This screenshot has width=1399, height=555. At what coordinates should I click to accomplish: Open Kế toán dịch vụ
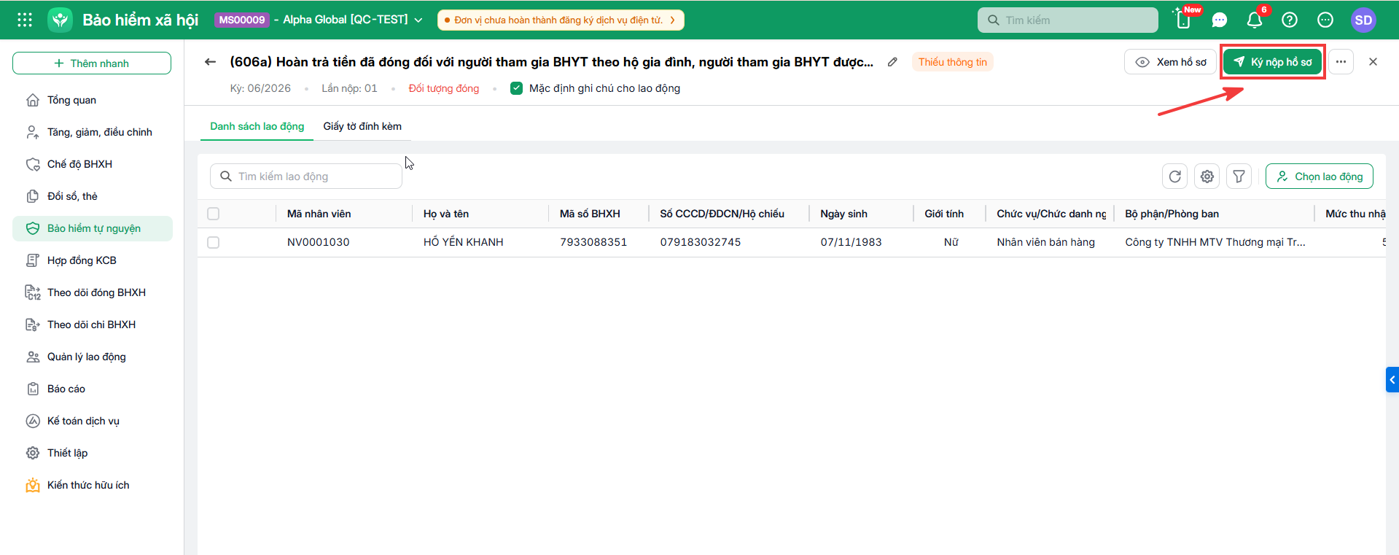[x=93, y=421]
